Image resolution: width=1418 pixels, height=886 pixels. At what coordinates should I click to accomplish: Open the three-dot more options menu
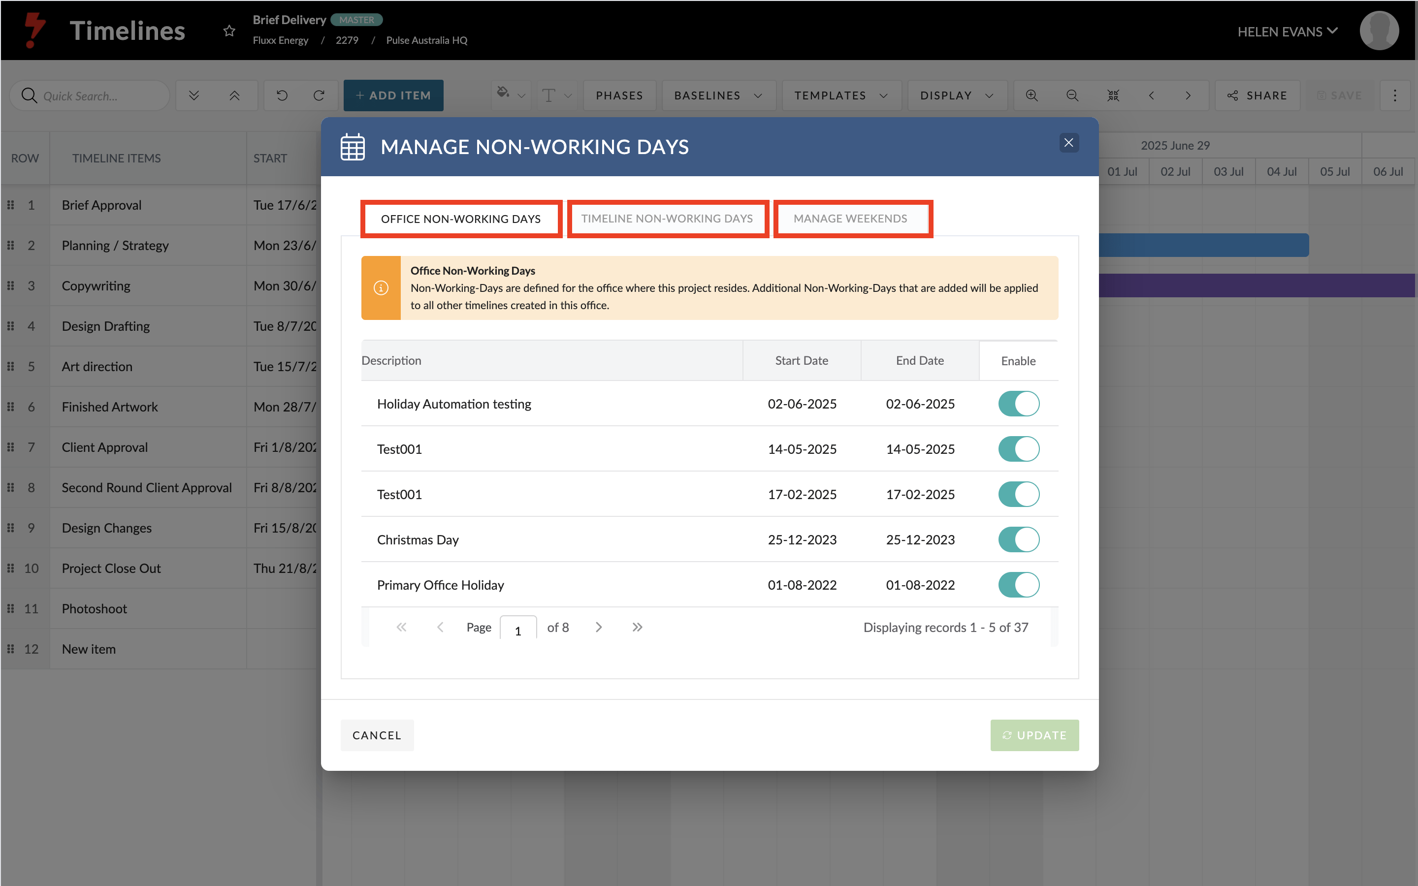pyautogui.click(x=1394, y=95)
